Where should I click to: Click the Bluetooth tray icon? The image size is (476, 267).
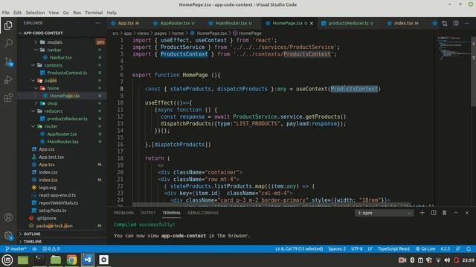point(412,260)
